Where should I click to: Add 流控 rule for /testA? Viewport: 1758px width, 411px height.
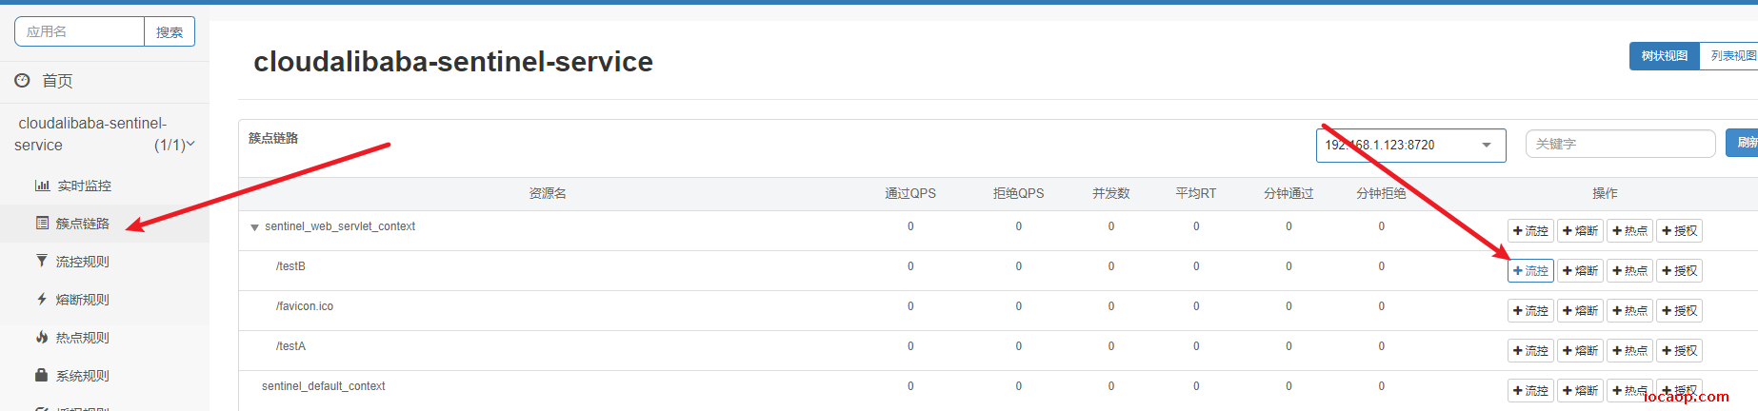tap(1530, 351)
